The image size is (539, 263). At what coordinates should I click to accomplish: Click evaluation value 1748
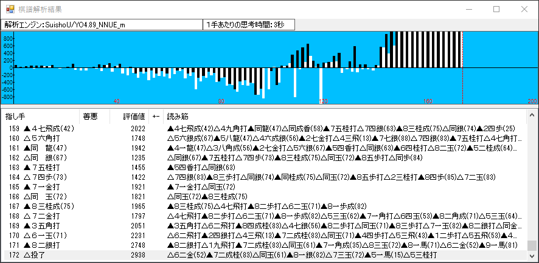click(138, 138)
